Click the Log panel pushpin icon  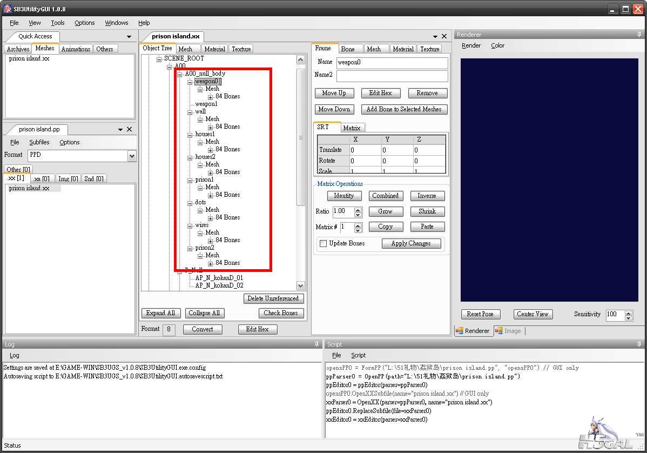coord(316,344)
